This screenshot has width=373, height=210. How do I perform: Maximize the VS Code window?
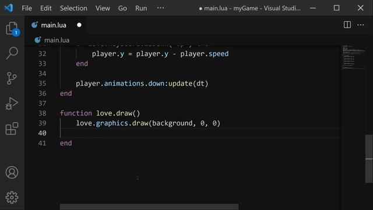tap(336, 8)
